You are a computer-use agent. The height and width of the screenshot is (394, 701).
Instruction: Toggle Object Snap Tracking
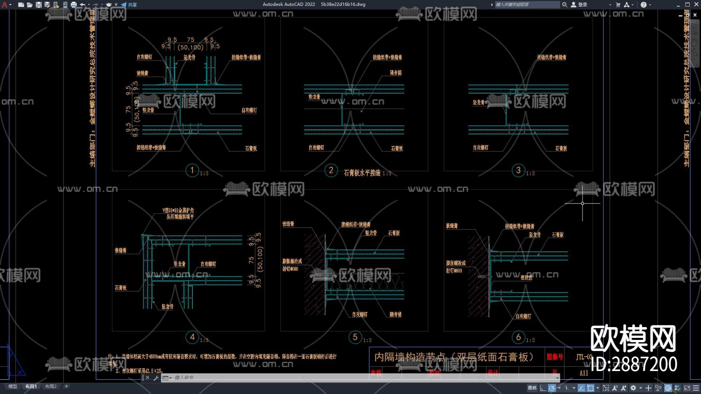[581, 388]
